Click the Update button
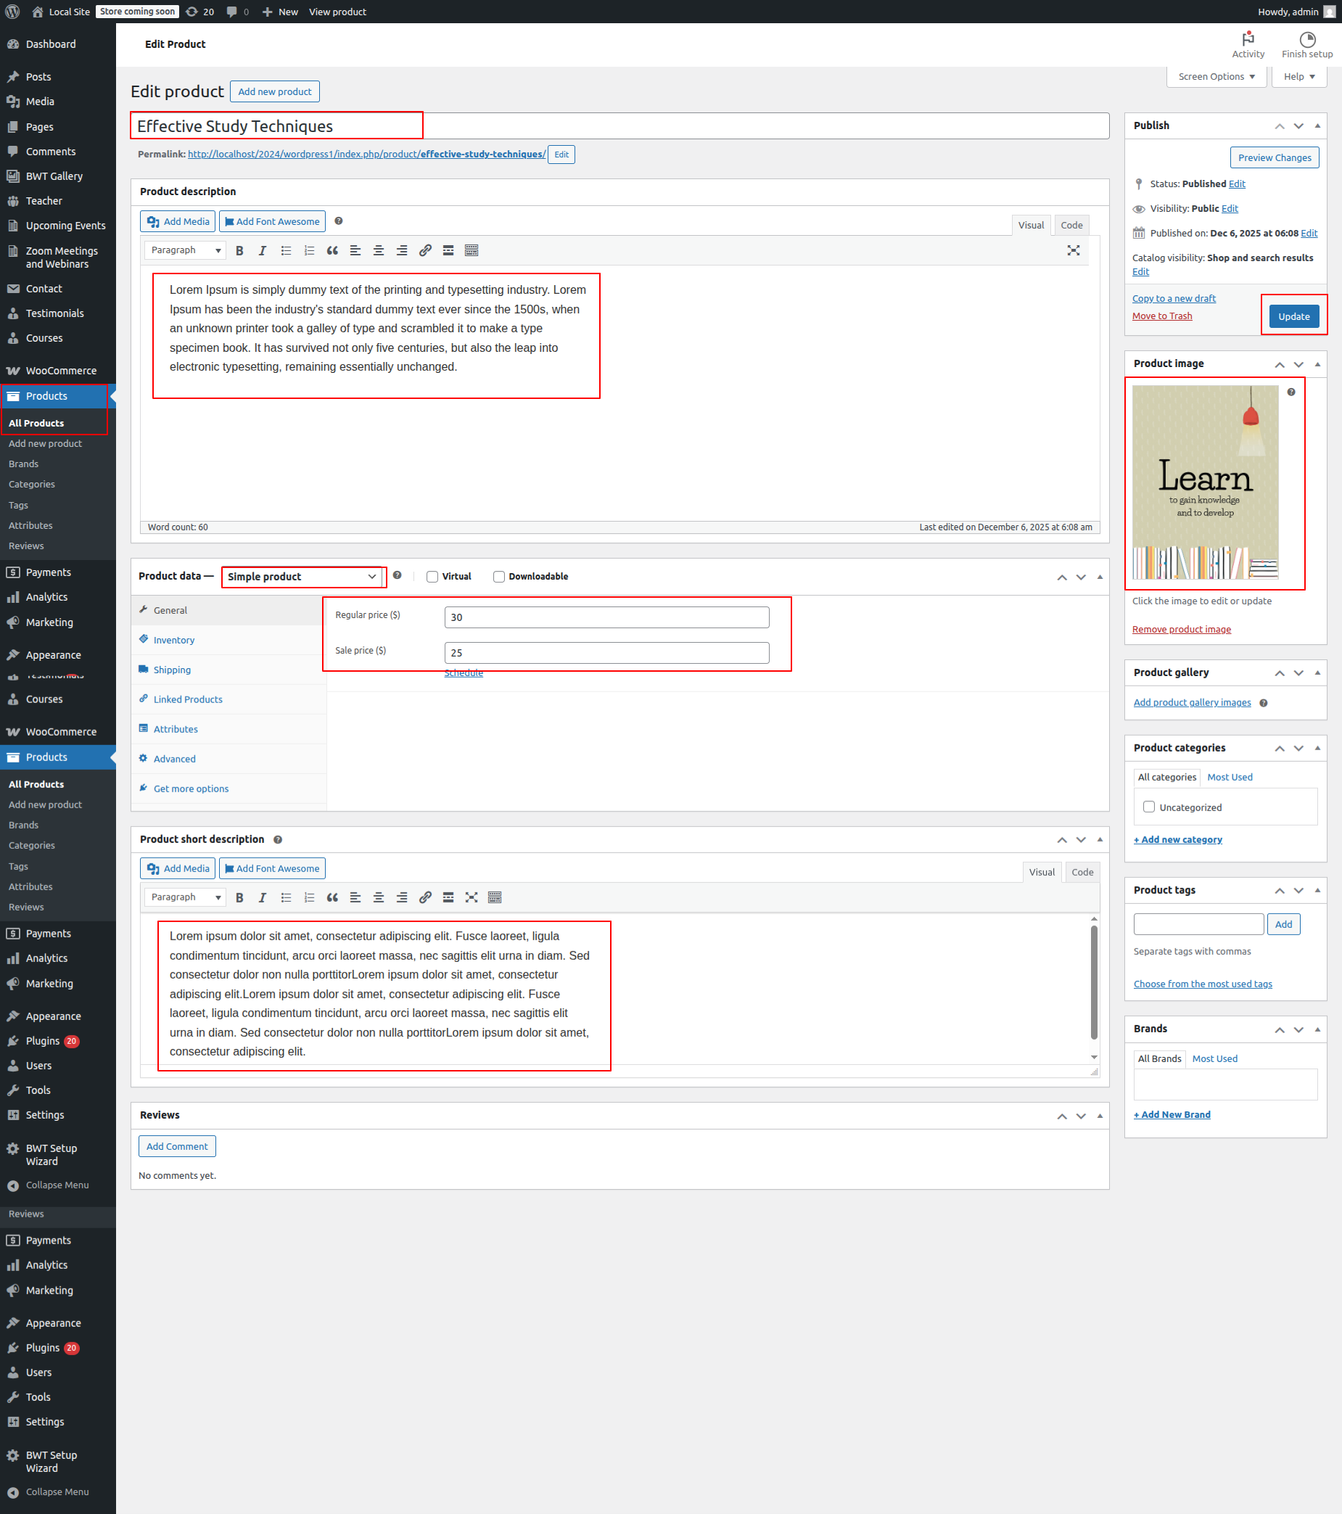This screenshot has width=1342, height=1514. (1293, 316)
